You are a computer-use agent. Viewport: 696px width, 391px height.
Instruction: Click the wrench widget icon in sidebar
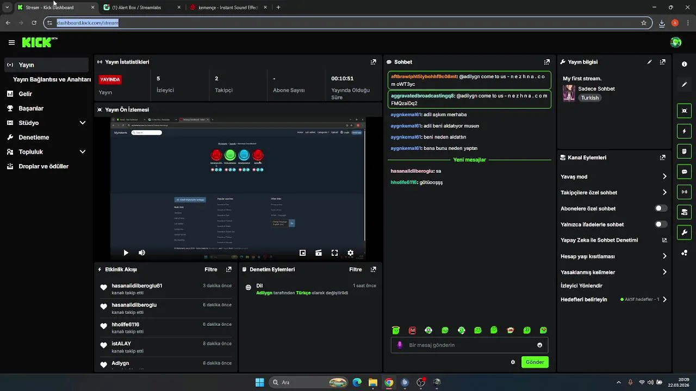[x=684, y=232]
